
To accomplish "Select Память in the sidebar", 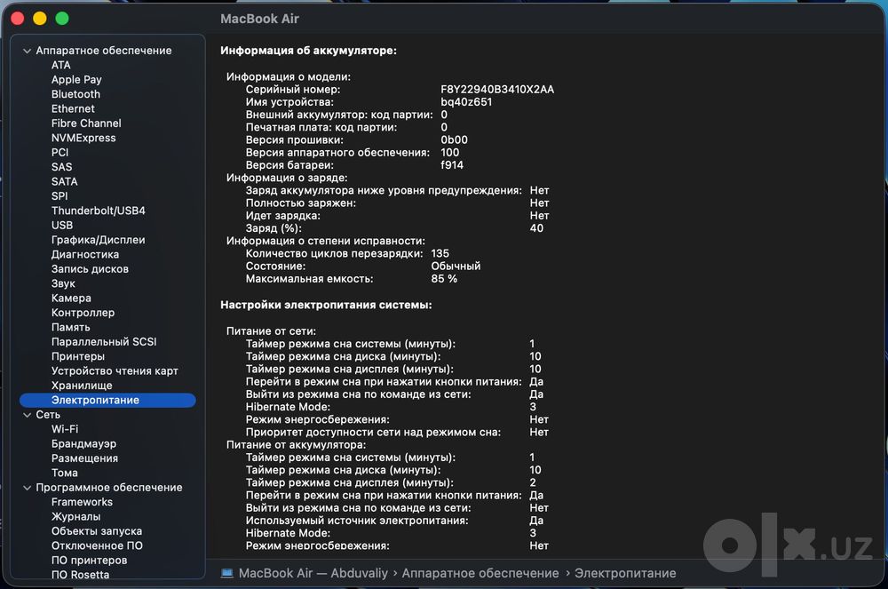I will point(71,327).
